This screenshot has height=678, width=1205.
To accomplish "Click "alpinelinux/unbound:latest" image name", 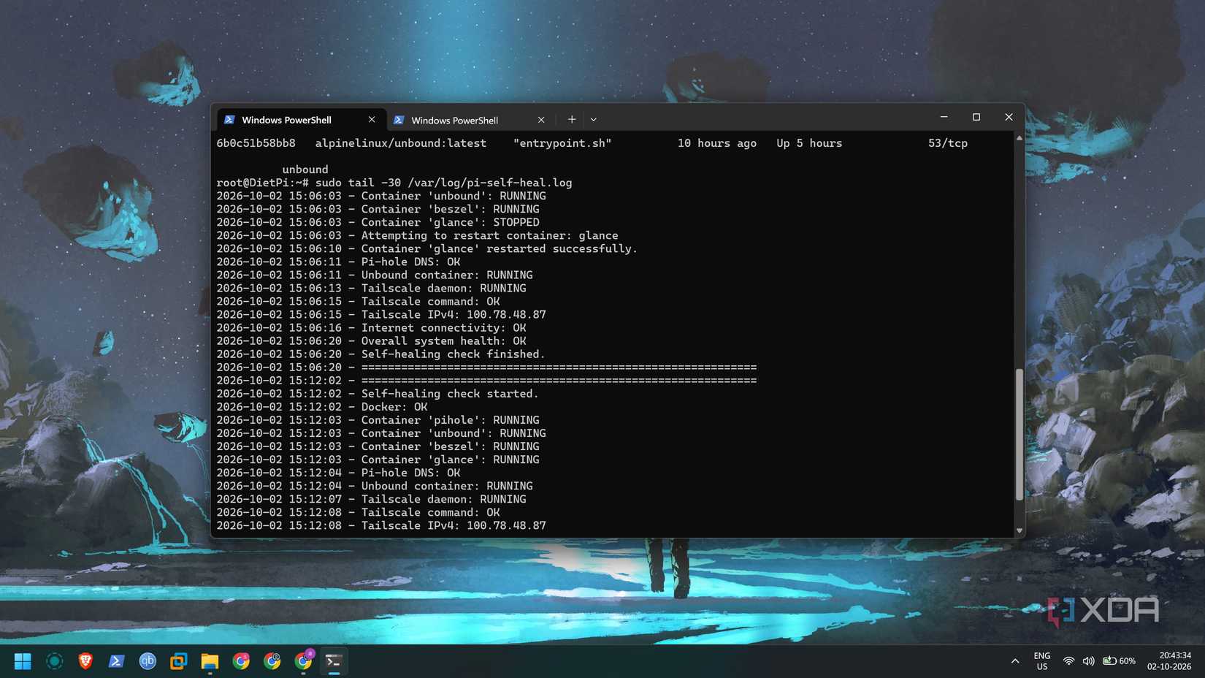I will pos(401,143).
